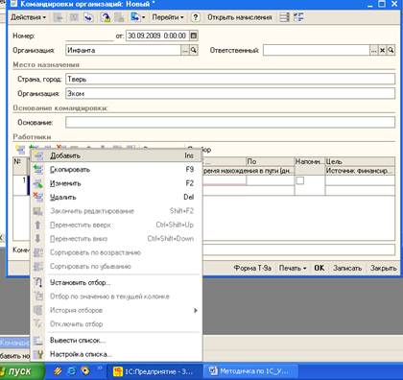Click the Цель cell in row 1
The height and width of the screenshot is (380, 403).
(x=360, y=180)
